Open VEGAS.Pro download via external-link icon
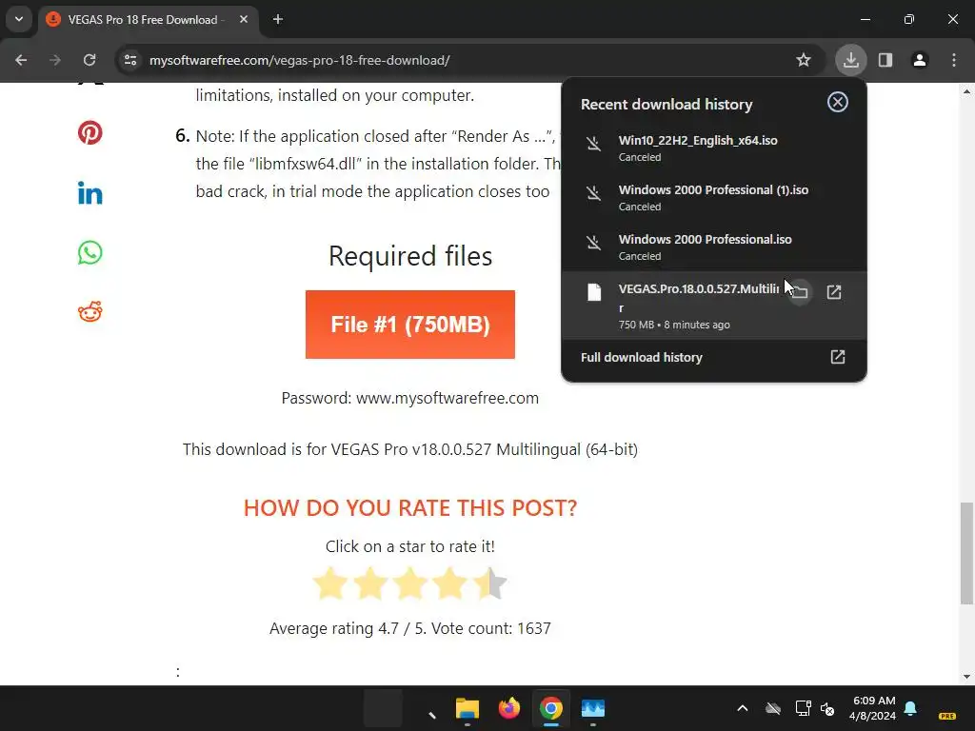This screenshot has width=975, height=731. [x=834, y=292]
